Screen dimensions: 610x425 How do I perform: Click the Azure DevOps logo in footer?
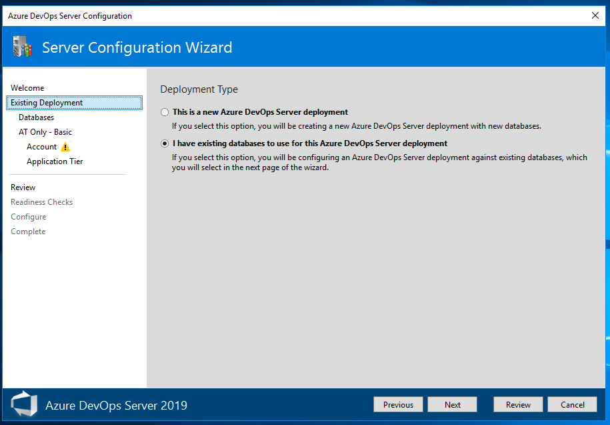[x=24, y=404]
